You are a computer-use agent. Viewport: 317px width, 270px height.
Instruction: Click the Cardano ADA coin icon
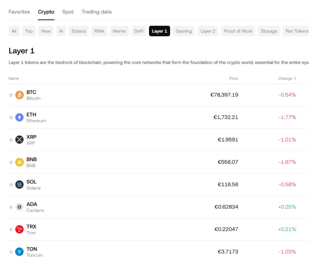pyautogui.click(x=19, y=207)
